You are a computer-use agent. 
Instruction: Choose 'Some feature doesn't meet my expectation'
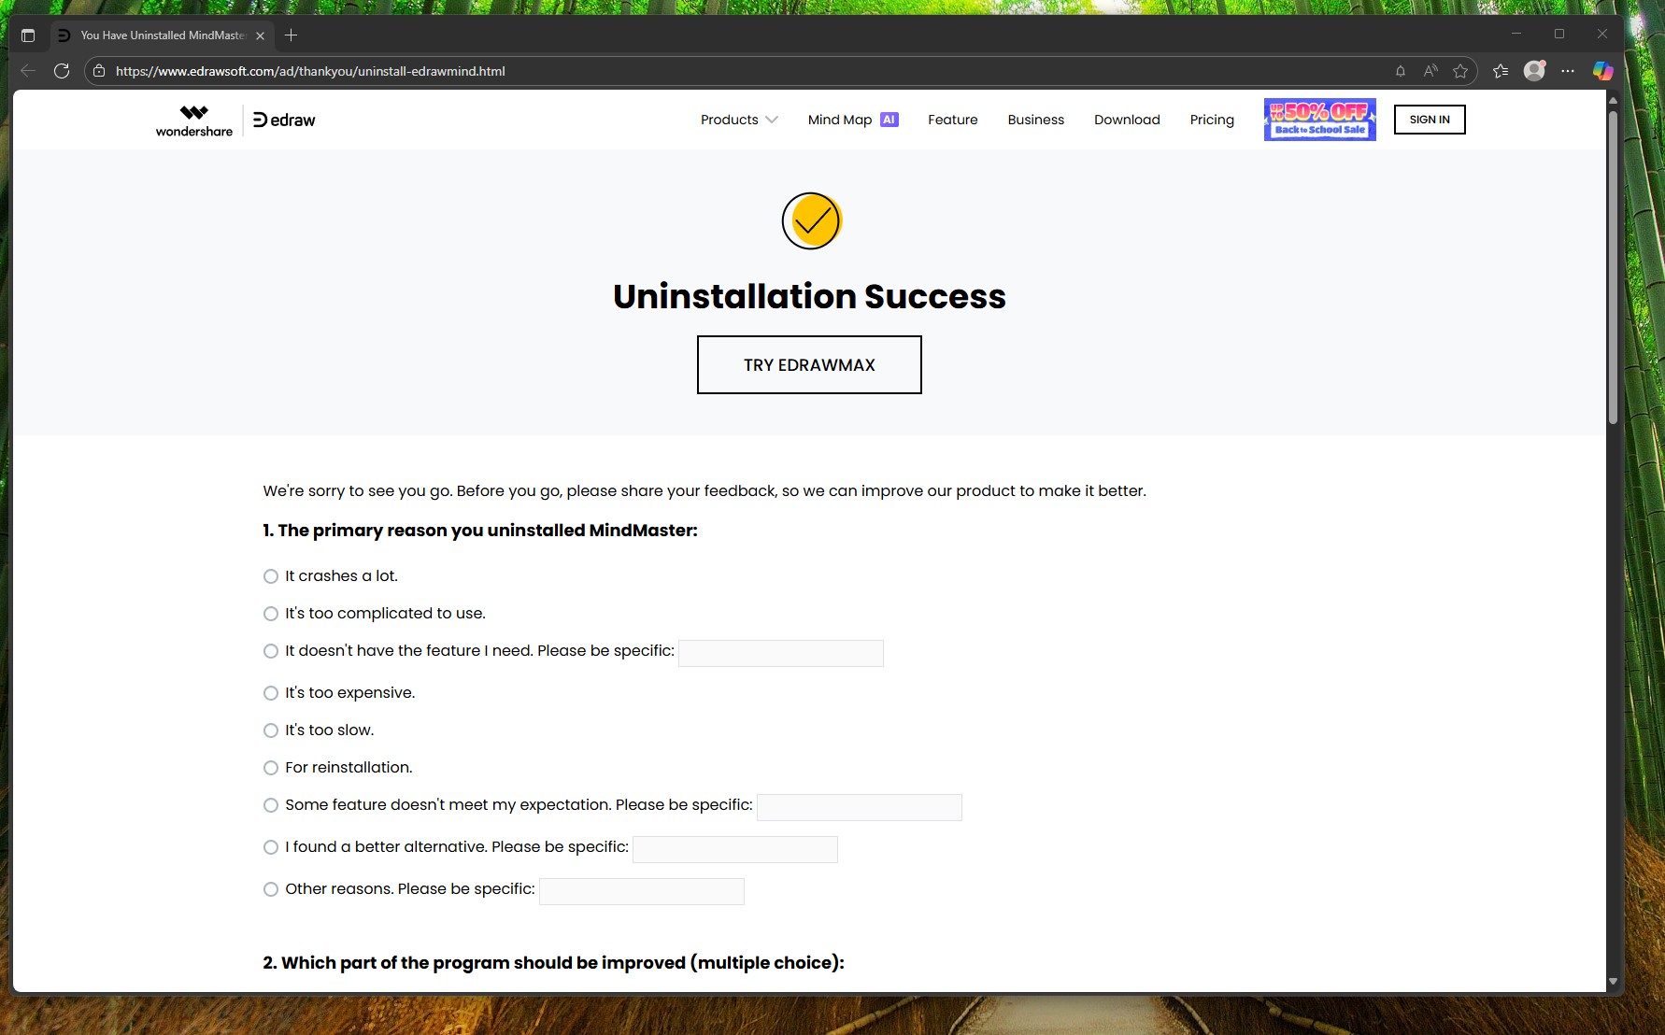point(271,805)
